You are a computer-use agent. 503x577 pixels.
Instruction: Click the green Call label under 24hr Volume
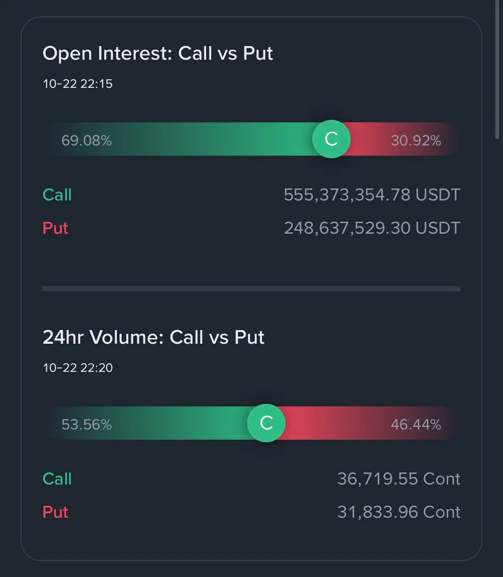coord(57,479)
